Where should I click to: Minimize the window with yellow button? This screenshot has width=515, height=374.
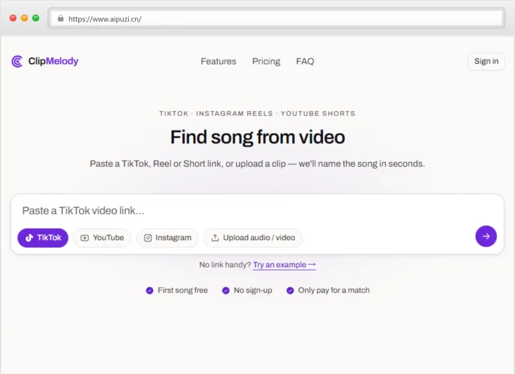coord(24,18)
